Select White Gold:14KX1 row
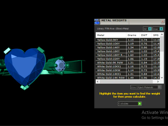 pos(128,74)
